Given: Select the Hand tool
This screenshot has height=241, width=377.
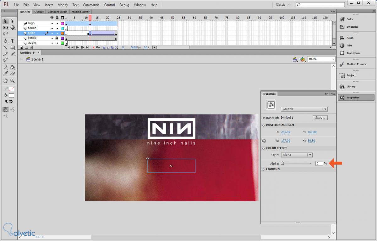Looking at the screenshot, I should [x=6, y=81].
